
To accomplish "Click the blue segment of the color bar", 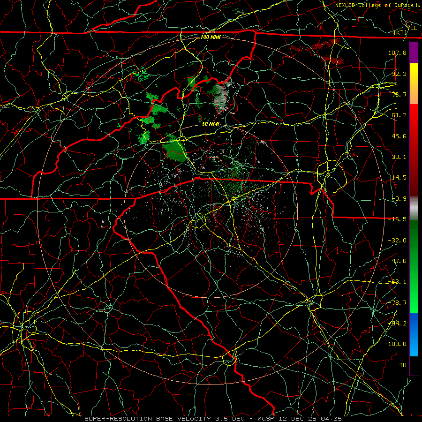I will 414,334.
